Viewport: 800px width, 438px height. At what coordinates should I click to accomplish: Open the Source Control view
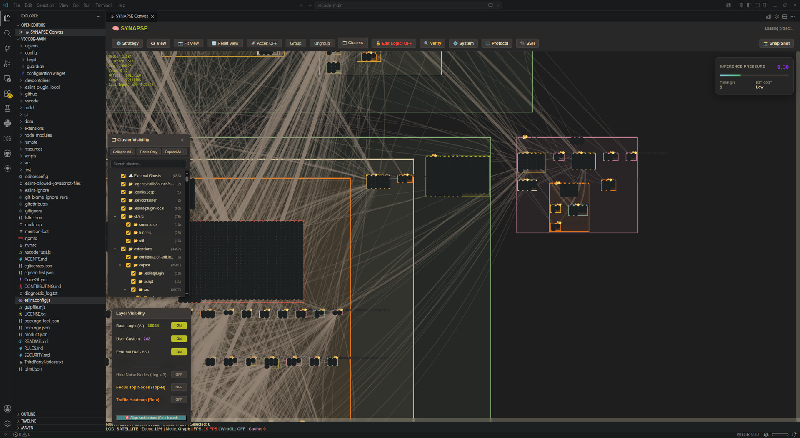pos(7,48)
